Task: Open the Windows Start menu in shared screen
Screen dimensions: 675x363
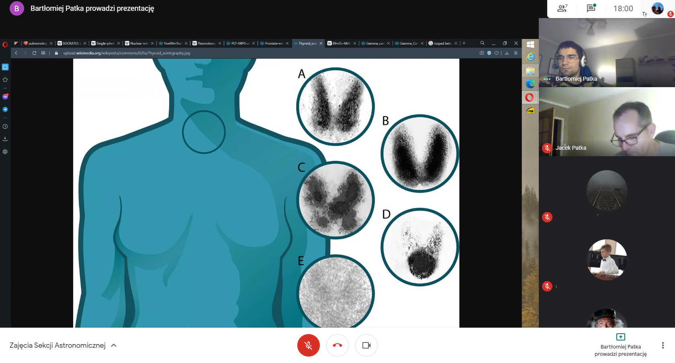Action: (x=530, y=45)
